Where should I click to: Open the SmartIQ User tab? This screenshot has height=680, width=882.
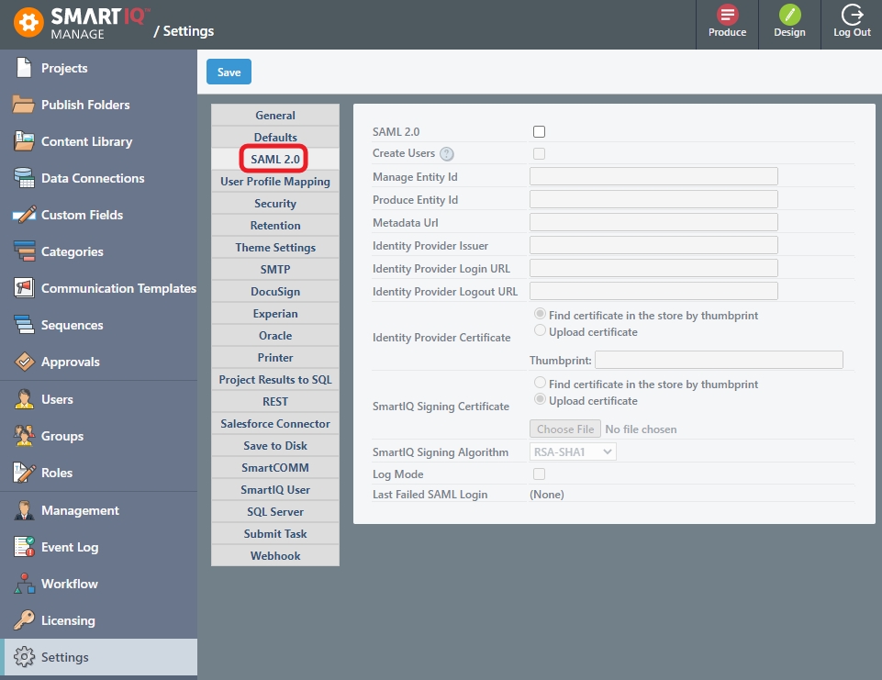point(275,489)
